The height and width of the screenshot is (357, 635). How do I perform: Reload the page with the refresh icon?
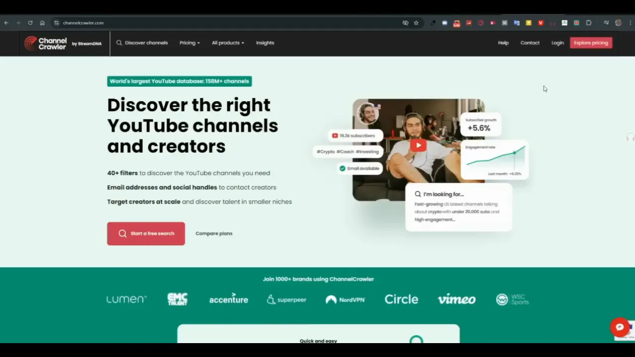click(30, 23)
